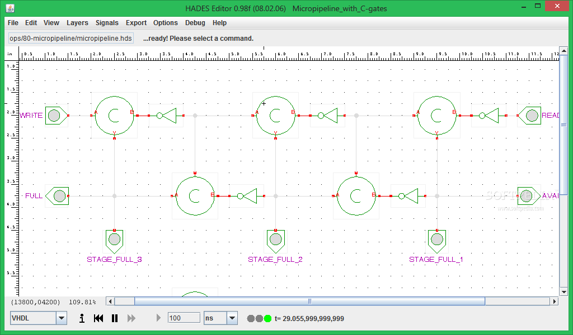Maximize the HADES Editor window
The height and width of the screenshot is (335, 573).
538,6
